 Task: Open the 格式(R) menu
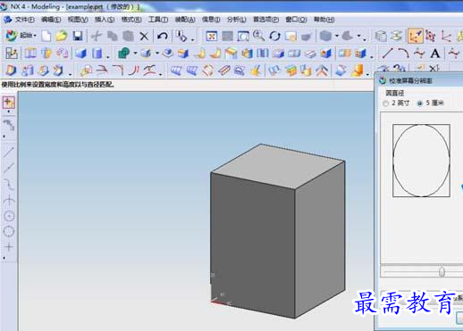point(131,20)
